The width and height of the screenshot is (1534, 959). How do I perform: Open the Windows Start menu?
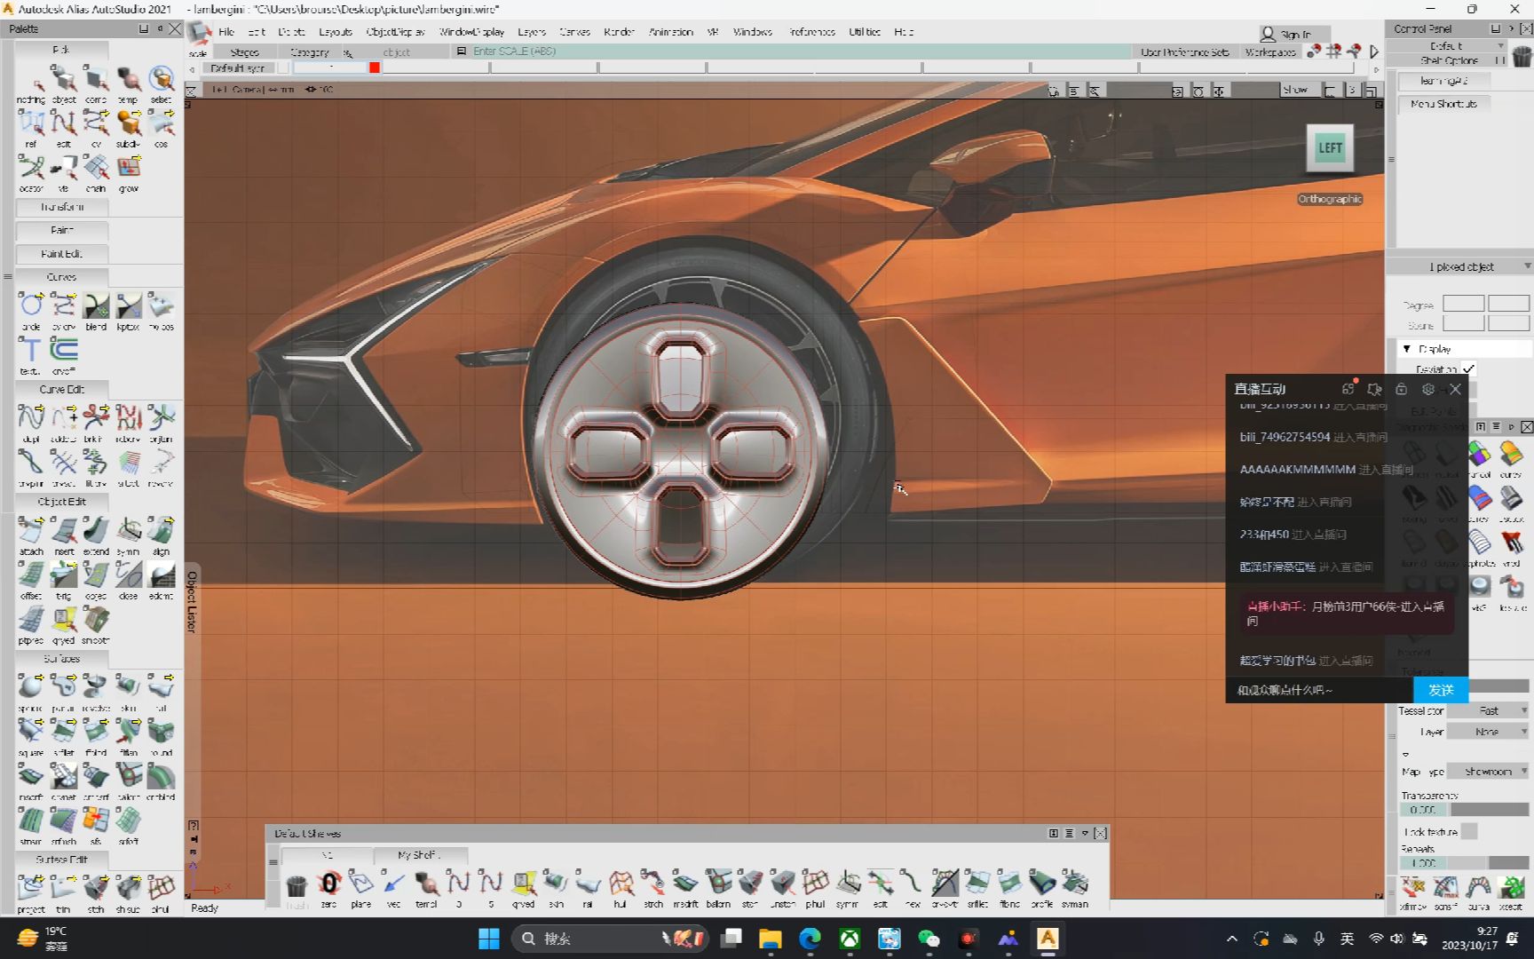point(488,939)
